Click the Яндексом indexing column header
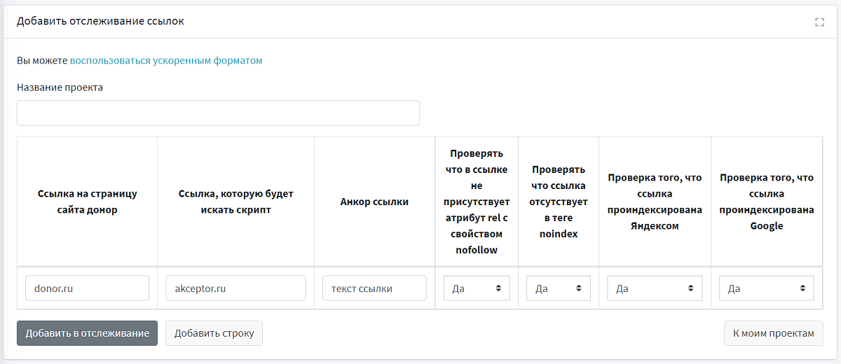The image size is (841, 364). click(x=655, y=202)
